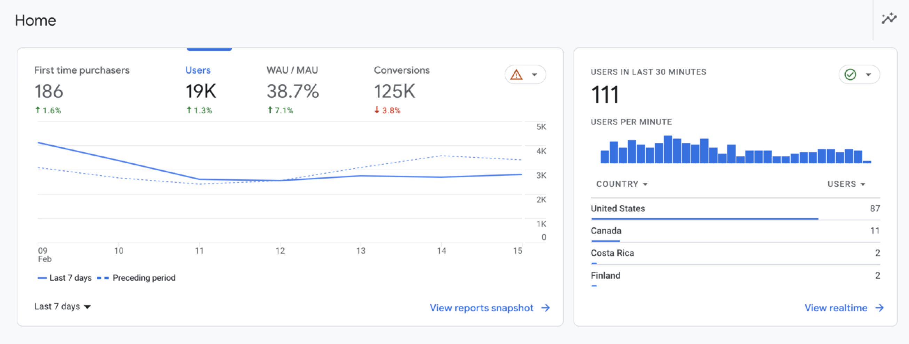
Task: Click the 186 first time purchasers value
Action: 49,92
